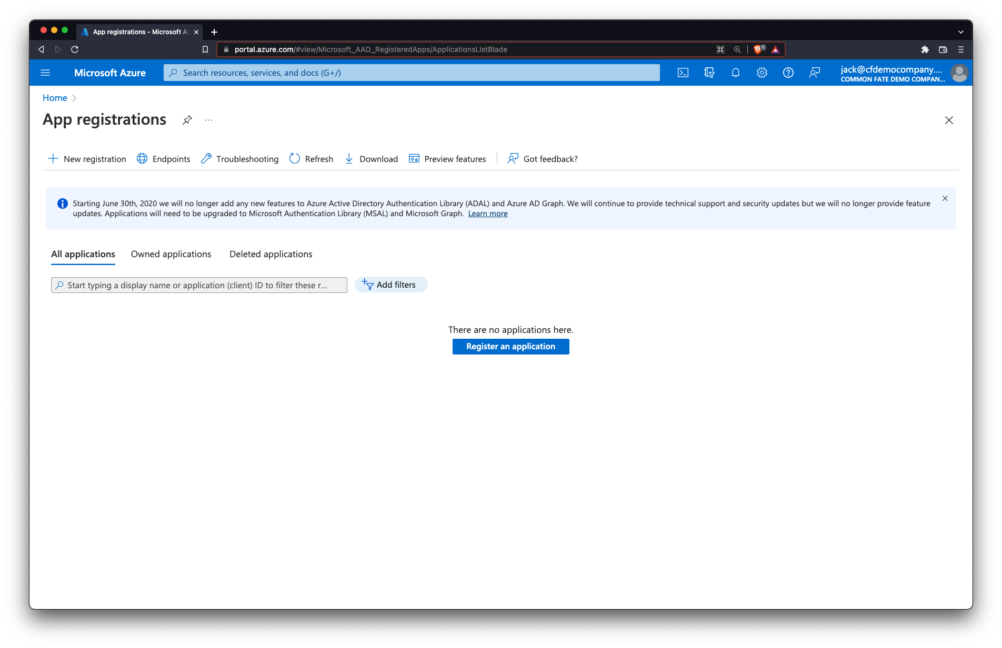The width and height of the screenshot is (1002, 648).
Task: Download the applications list
Action: click(371, 159)
